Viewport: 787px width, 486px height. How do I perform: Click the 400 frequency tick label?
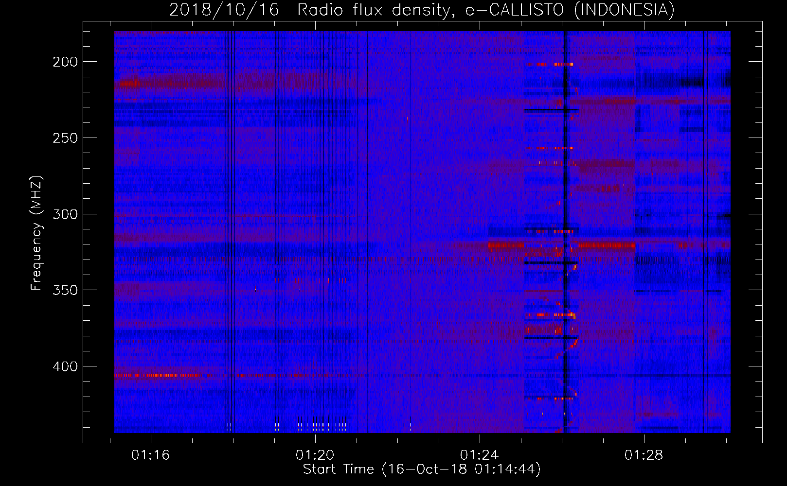coord(65,366)
